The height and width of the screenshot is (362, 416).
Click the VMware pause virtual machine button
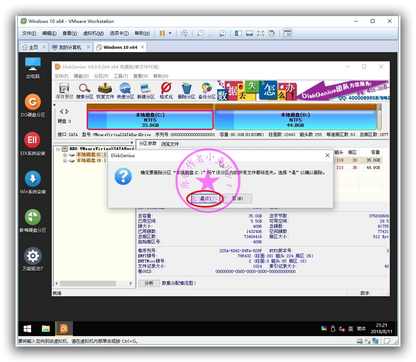(x=162, y=33)
